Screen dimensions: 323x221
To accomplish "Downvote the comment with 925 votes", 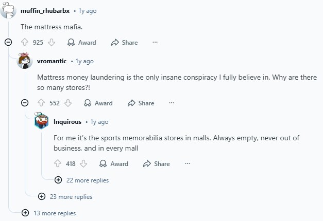I will (x=52, y=43).
